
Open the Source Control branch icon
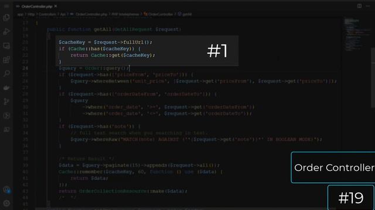click(x=6, y=101)
